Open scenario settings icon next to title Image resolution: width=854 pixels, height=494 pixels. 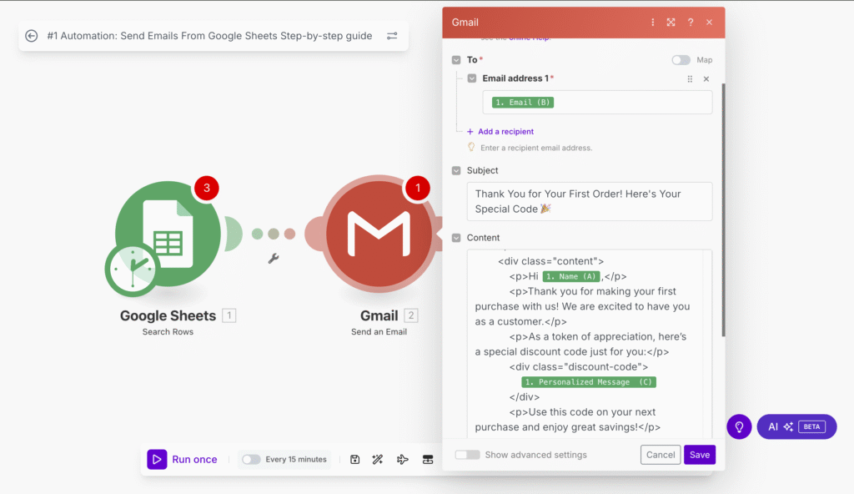pyautogui.click(x=392, y=36)
